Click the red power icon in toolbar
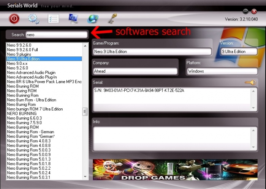The image size is (266, 189). tap(14, 19)
